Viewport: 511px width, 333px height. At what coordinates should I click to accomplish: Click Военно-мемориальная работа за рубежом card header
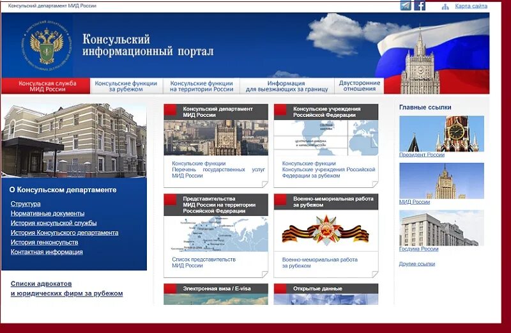326,202
